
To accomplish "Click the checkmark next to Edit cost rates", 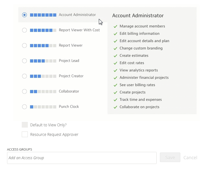I will (x=115, y=63).
